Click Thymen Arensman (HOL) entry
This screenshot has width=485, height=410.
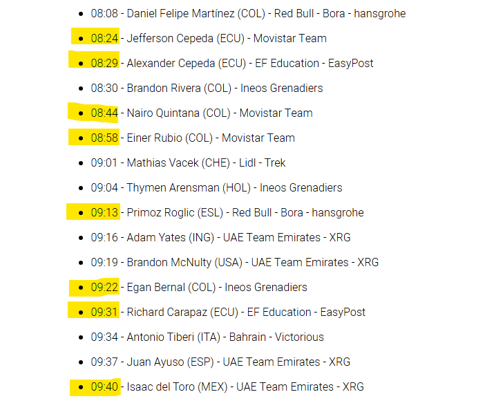point(216,188)
